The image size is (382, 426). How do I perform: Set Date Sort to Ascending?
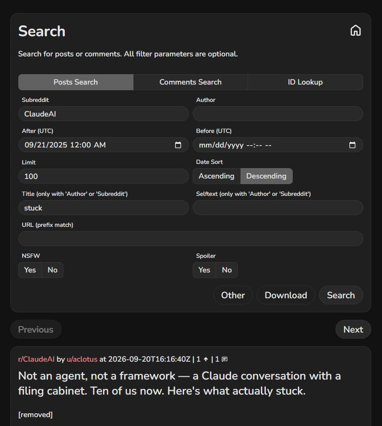click(x=217, y=176)
